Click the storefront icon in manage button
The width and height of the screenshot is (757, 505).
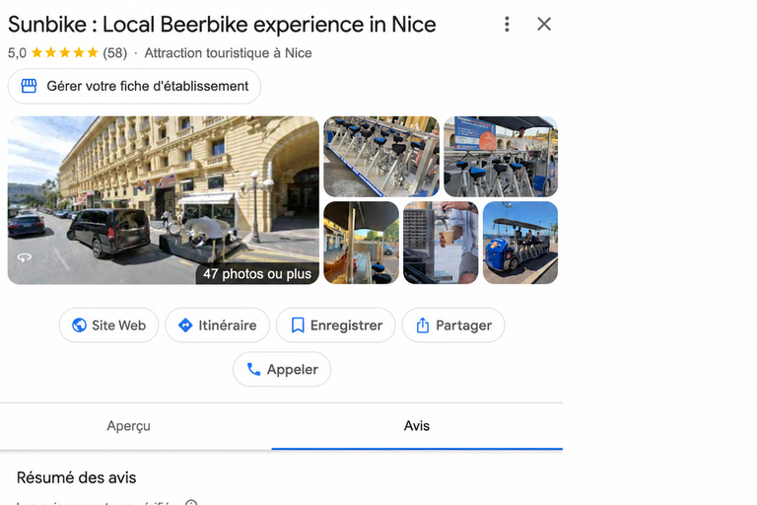pos(29,86)
